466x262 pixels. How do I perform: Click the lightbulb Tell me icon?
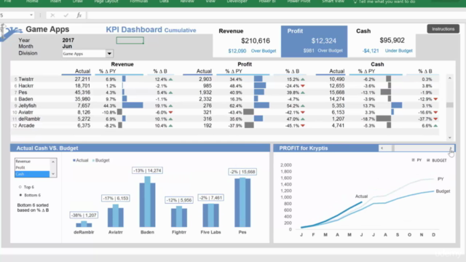tap(355, 1)
